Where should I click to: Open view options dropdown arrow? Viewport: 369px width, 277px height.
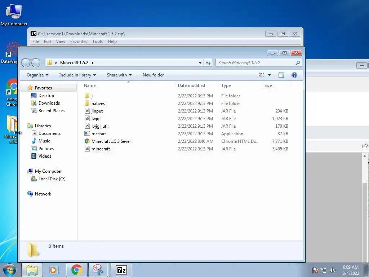click(x=270, y=75)
